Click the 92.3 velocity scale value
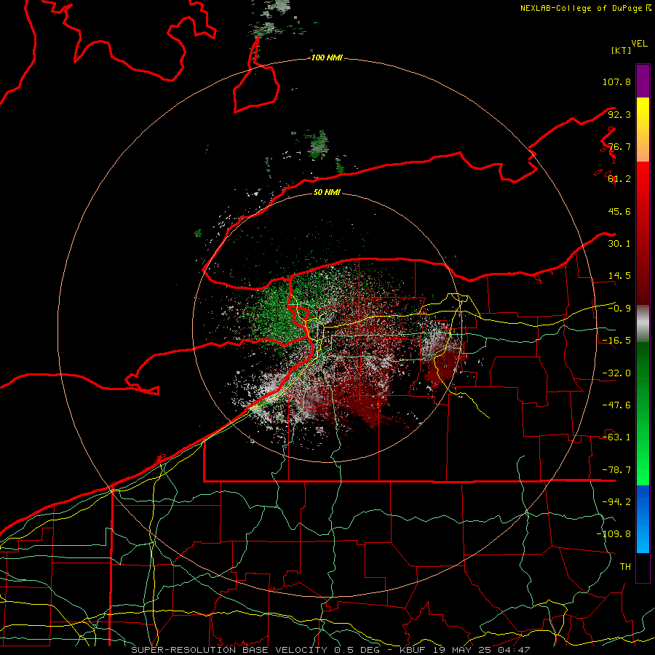 click(x=619, y=114)
